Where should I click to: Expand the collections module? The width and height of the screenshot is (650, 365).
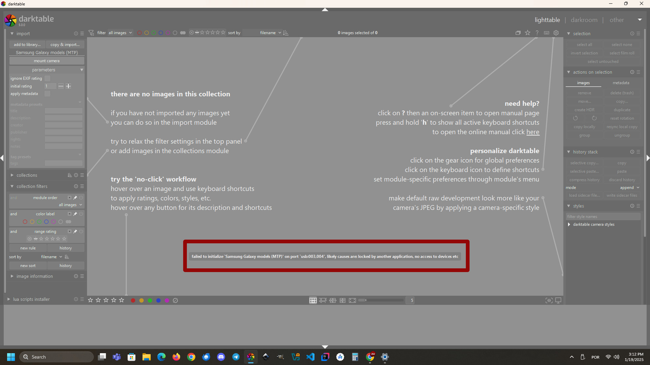pyautogui.click(x=27, y=175)
